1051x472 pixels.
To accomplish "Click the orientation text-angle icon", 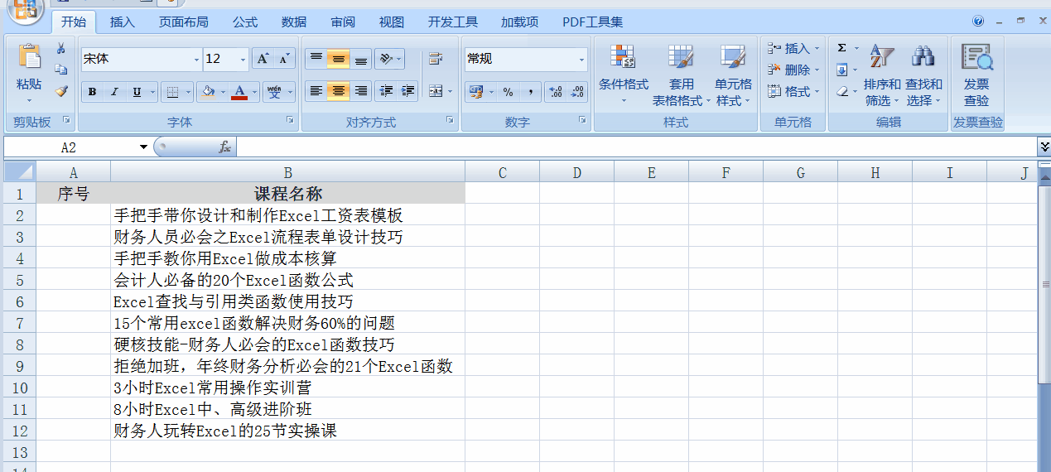I will click(385, 59).
